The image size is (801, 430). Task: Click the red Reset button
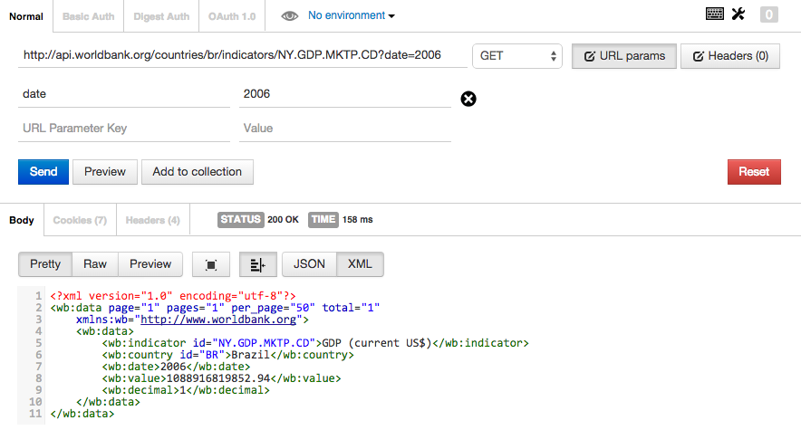(x=754, y=172)
